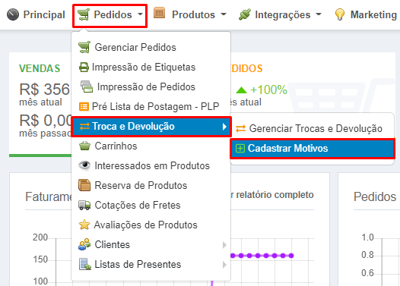Expand the Clientes submenu arrow
Screen dimensions: 400x286
click(224, 245)
